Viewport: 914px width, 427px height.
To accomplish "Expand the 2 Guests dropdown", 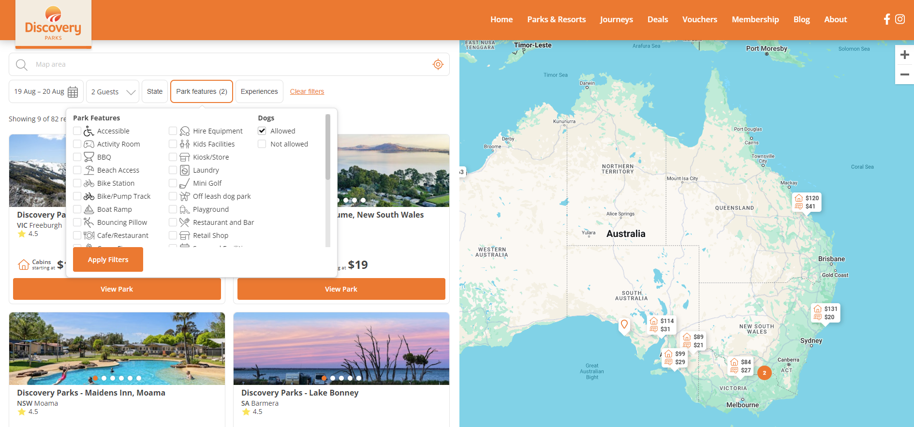I will 113,92.
